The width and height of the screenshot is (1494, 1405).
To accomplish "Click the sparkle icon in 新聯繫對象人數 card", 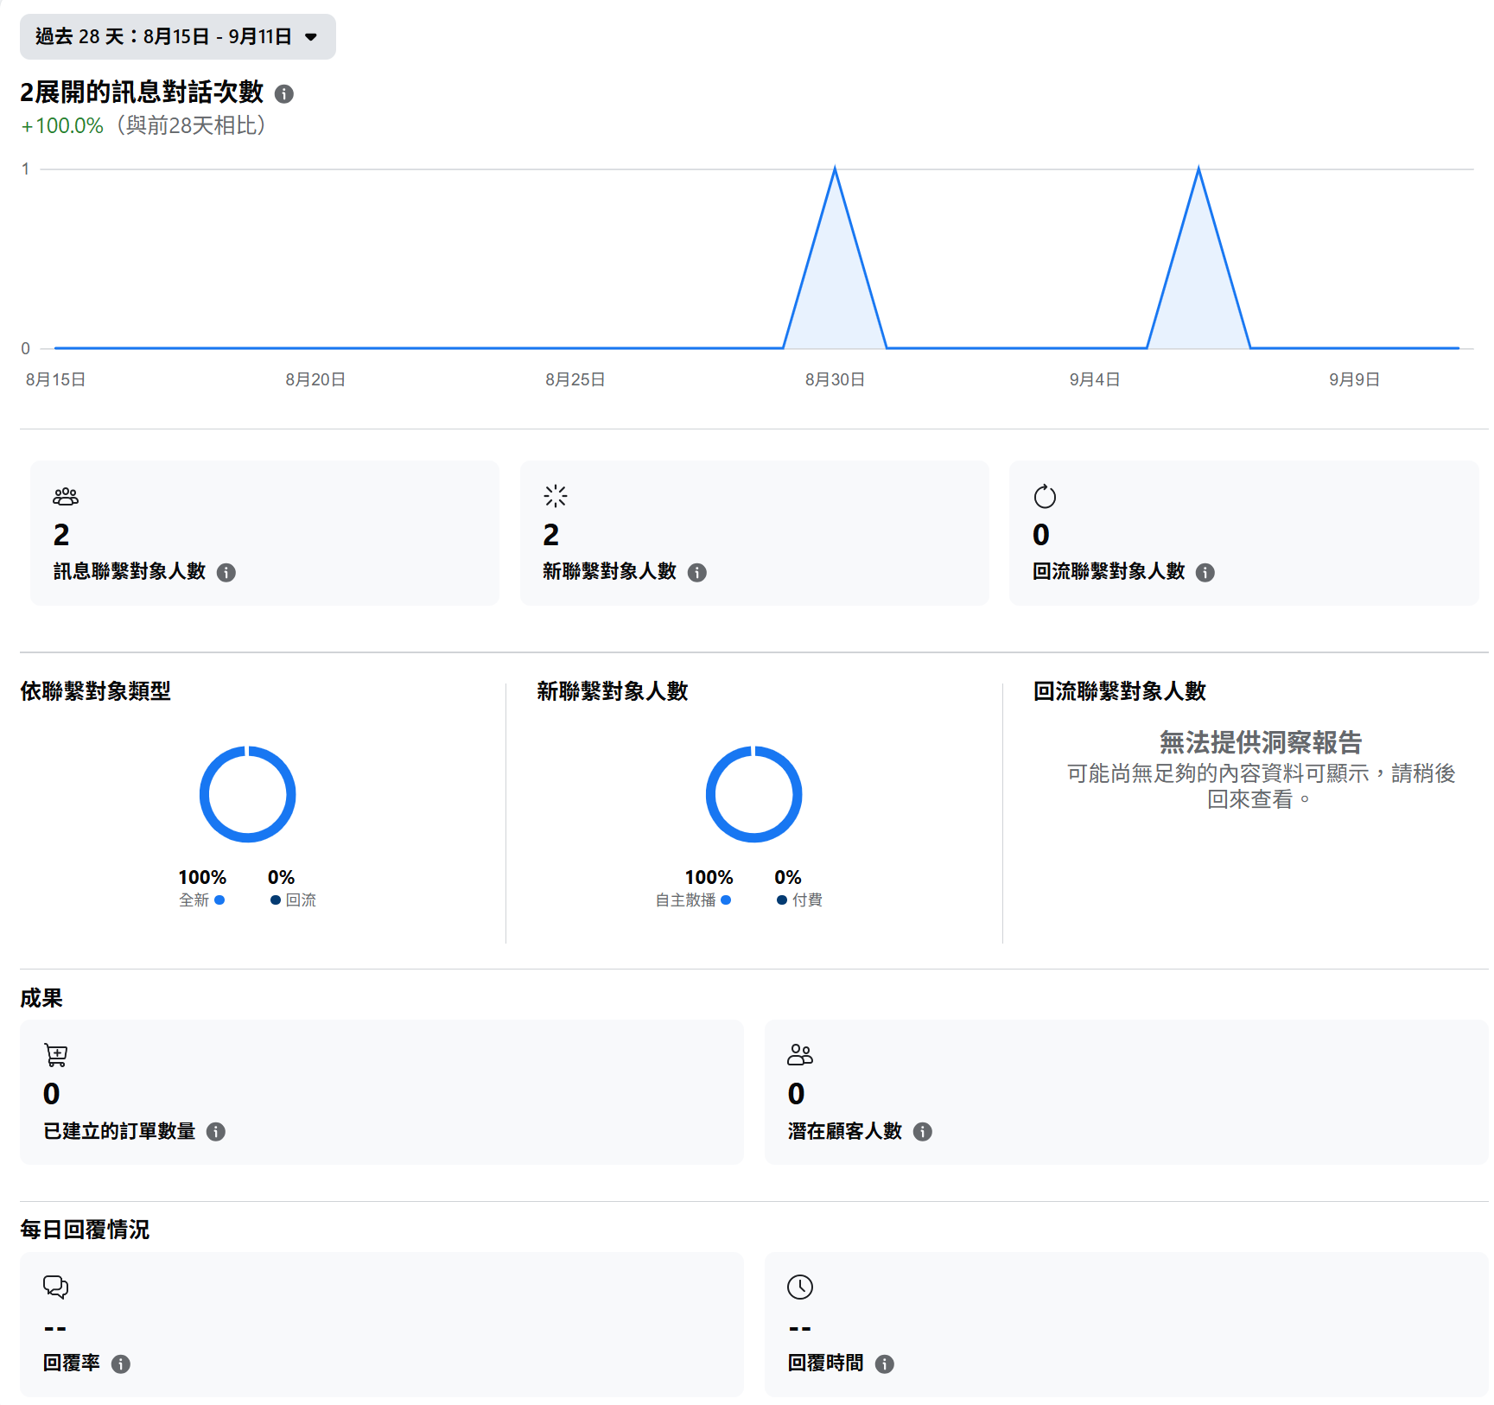I will coord(555,496).
